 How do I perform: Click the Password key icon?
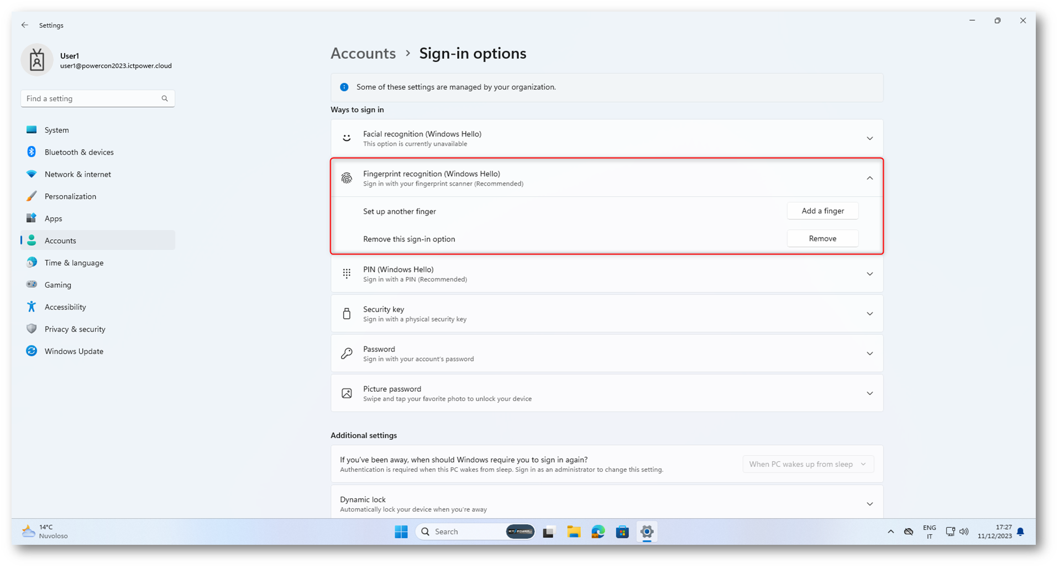(x=347, y=353)
